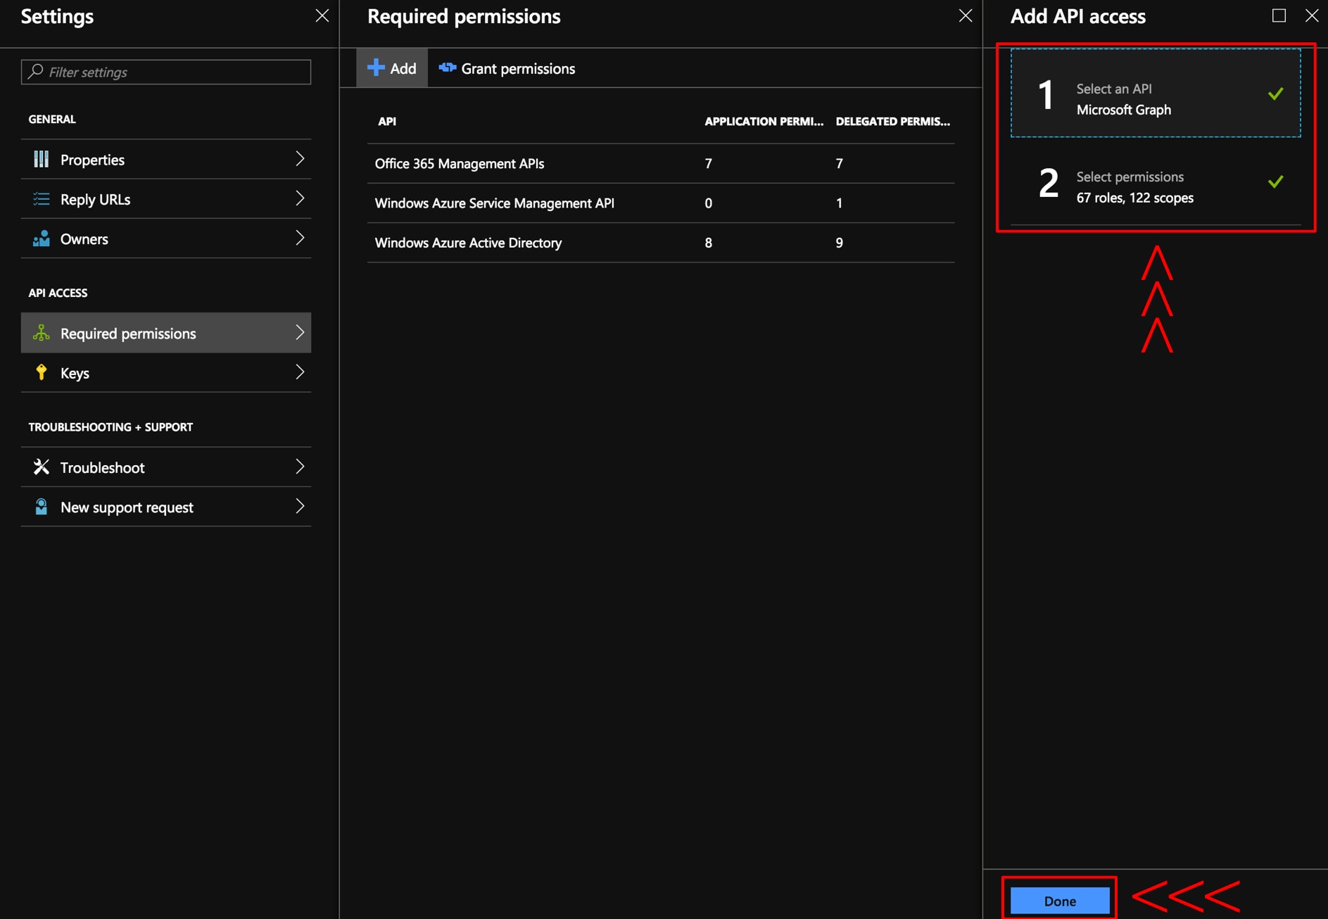Close the Required permissions blade
Screen dimensions: 1328x919
pos(965,15)
